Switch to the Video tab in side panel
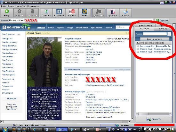This screenshot has height=132, width=176. tap(163, 29)
